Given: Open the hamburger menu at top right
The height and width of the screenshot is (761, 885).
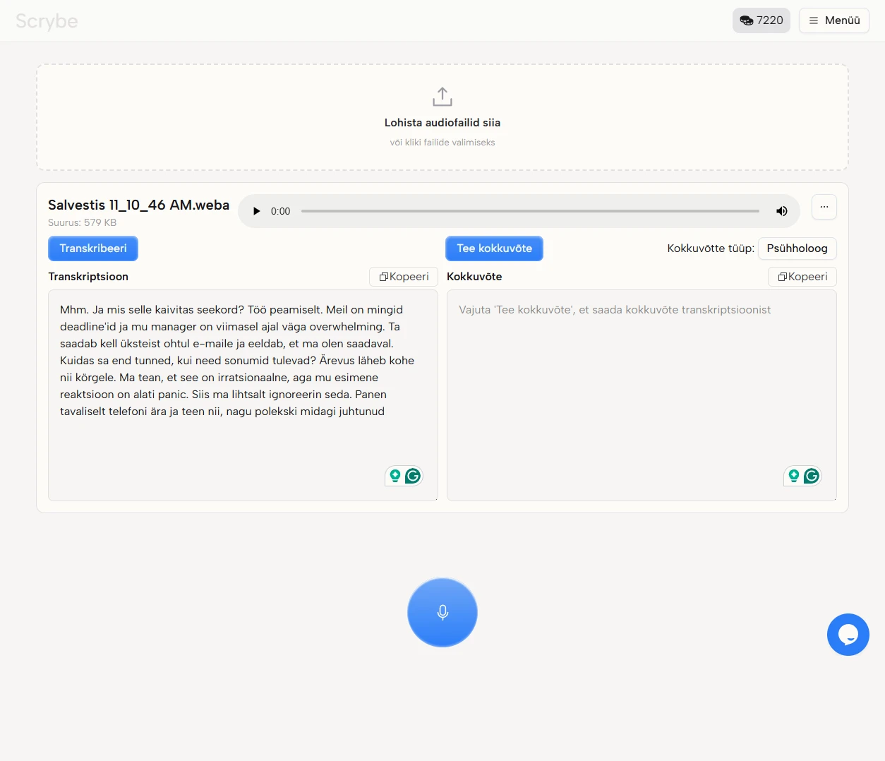Looking at the screenshot, I should coord(833,20).
